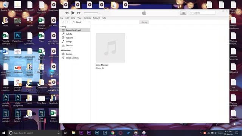Image resolution: width=242 pixels, height=136 pixels.
Task: Select the Youtube CheckList Excel file
Action: coord(42,23)
